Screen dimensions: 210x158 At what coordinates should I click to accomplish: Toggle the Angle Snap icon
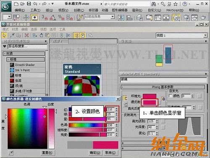click(x=53, y=18)
